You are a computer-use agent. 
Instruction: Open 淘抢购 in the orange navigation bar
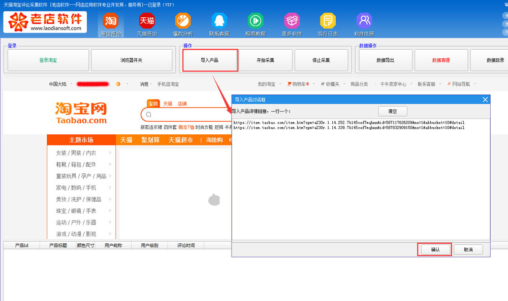coord(214,140)
